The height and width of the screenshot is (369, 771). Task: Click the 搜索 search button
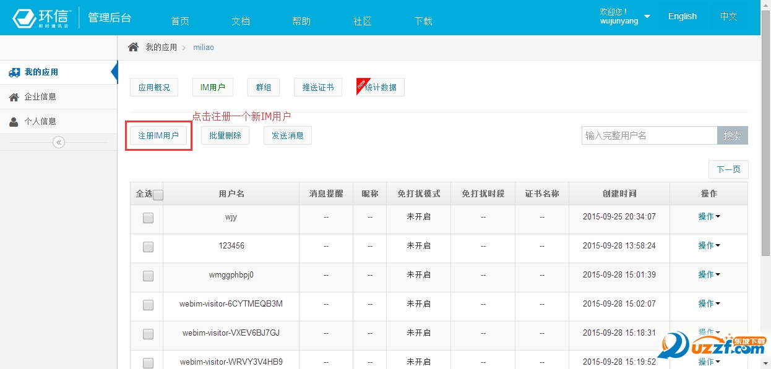(733, 135)
